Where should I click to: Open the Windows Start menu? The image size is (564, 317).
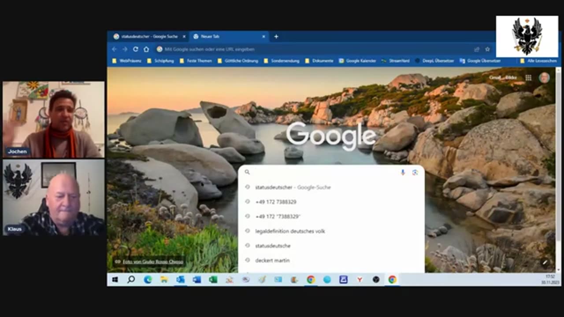point(115,280)
